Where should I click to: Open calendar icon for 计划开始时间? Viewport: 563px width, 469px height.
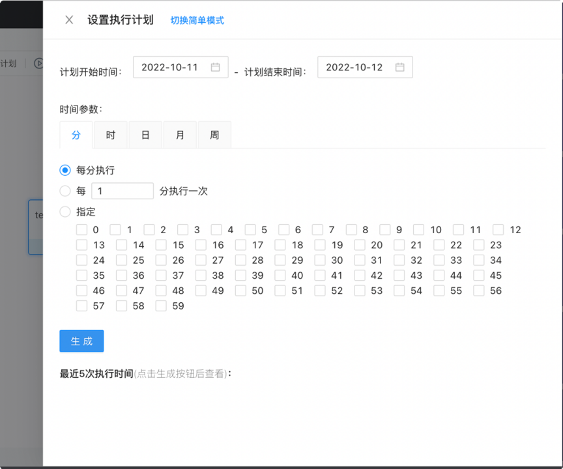click(x=215, y=67)
